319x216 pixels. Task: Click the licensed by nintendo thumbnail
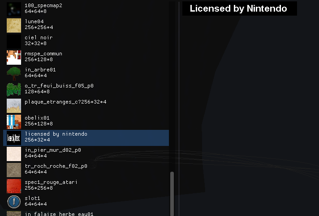coord(14,138)
